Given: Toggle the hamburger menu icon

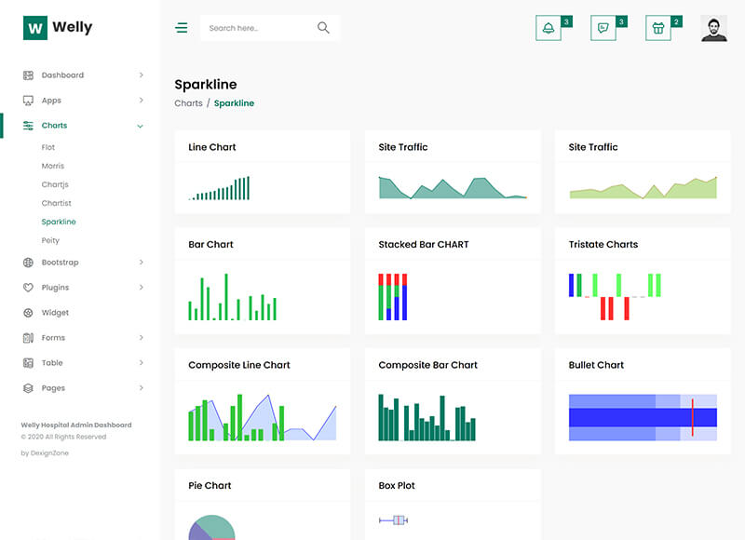Looking at the screenshot, I should (x=181, y=28).
